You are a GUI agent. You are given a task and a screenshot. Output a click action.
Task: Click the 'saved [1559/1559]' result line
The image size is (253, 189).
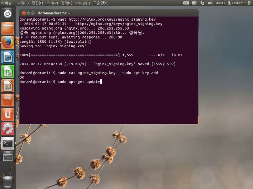click(98, 64)
